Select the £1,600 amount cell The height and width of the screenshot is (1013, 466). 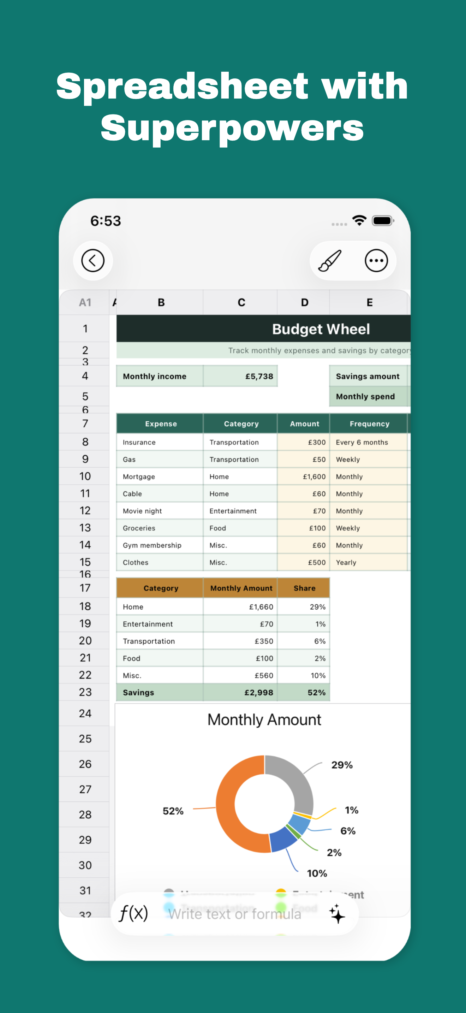point(303,476)
